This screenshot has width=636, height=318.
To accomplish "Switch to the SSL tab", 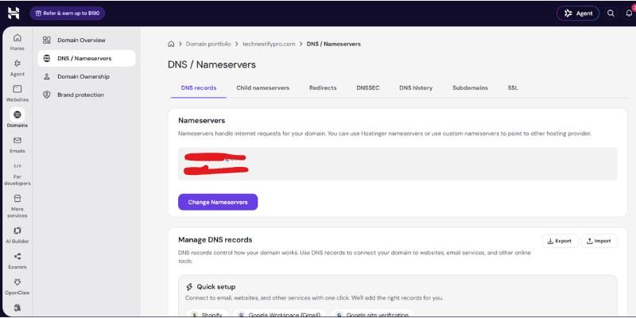I will pyautogui.click(x=513, y=87).
